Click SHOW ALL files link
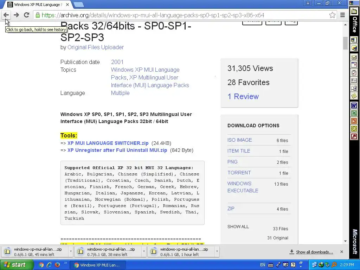 238,227
